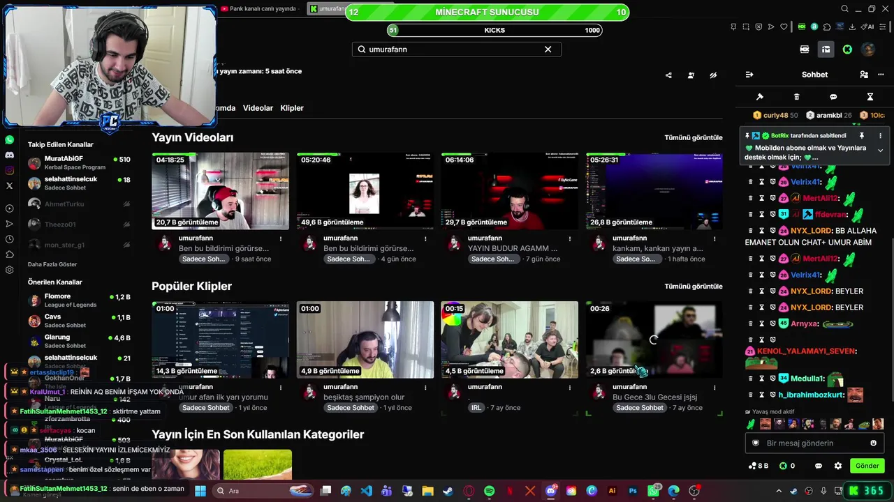Click the clear chat trash icon

click(797, 97)
